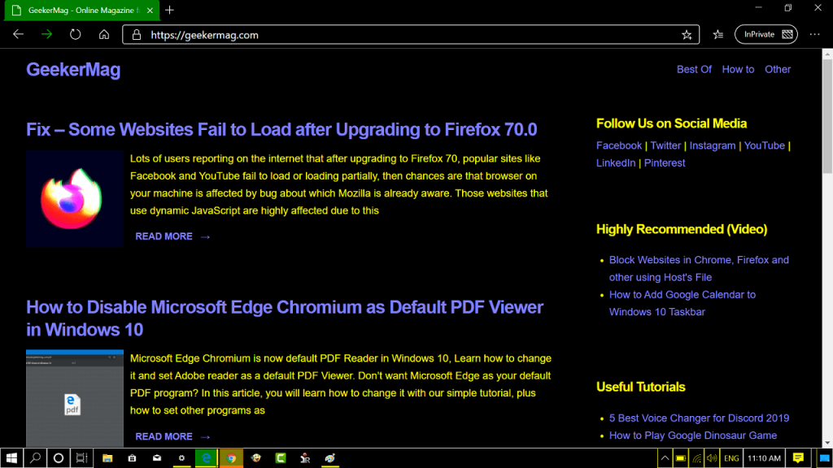Click the PDF viewer article thumbnail
This screenshot has height=468, width=833.
click(x=75, y=398)
